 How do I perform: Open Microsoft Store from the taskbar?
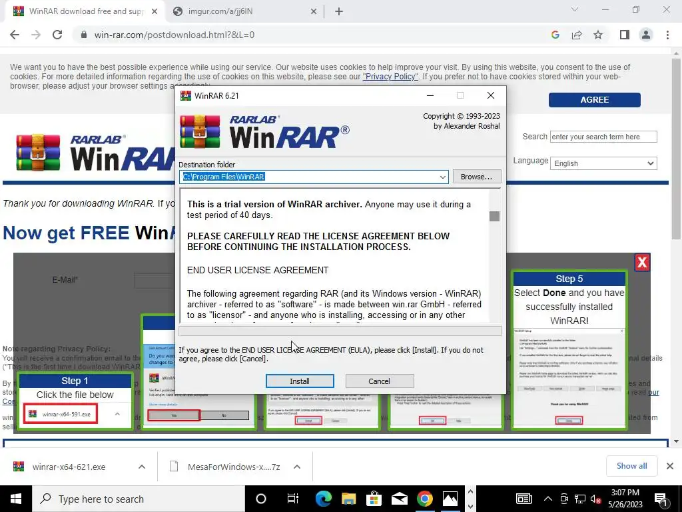point(374,499)
